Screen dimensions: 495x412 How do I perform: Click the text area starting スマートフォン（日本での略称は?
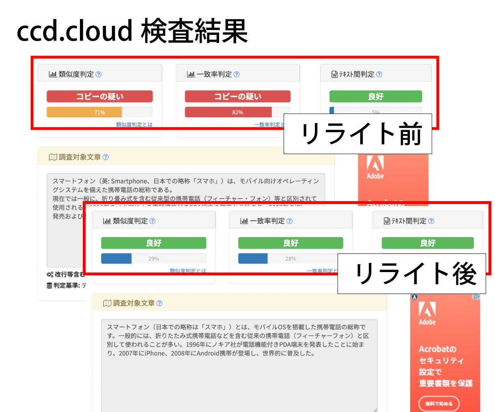coord(239,365)
